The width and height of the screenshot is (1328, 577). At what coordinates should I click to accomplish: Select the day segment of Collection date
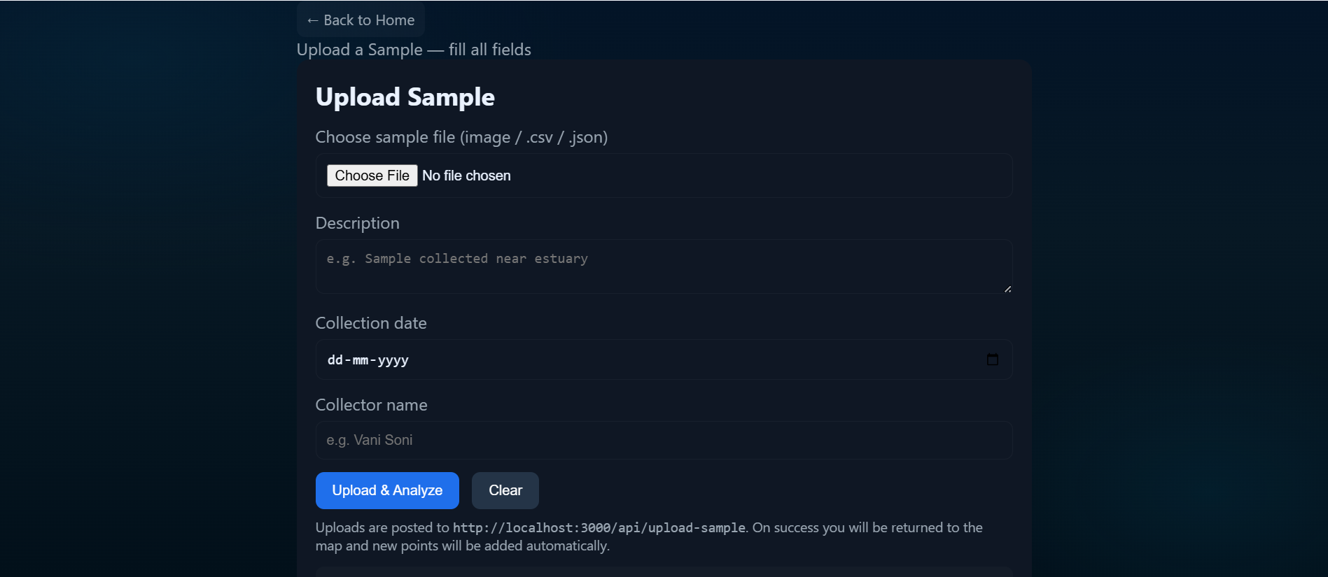point(334,359)
